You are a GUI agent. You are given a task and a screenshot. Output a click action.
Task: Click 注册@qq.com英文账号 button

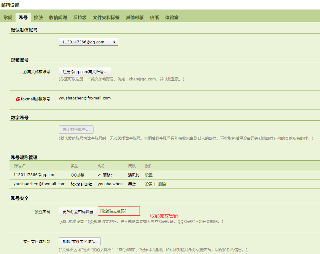pyautogui.click(x=85, y=72)
